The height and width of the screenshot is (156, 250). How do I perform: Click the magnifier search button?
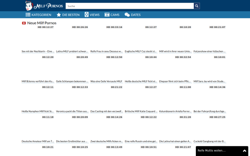click(197, 6)
